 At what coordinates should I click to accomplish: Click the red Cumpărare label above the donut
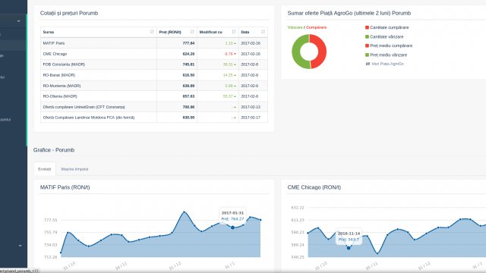click(x=316, y=27)
